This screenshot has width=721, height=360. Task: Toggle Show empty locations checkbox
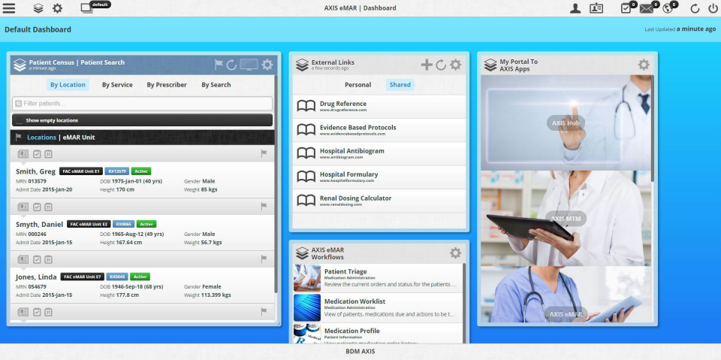(20, 120)
